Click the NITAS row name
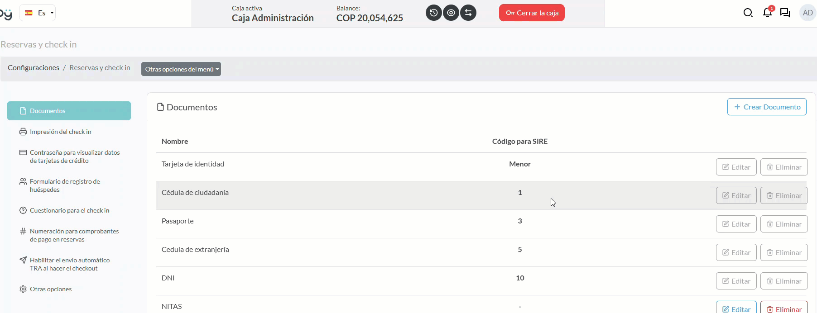817x313 pixels. 172,306
